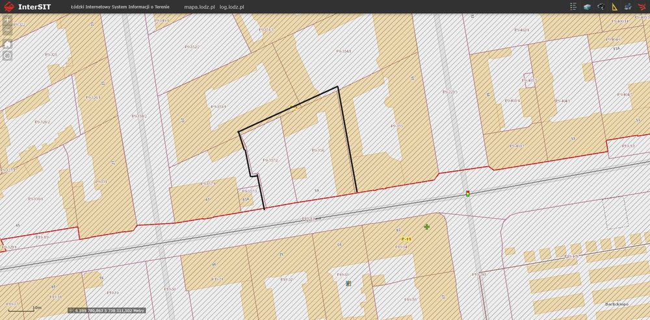650x320 pixels.
Task: Click the 10m scale bar
Action: [25, 308]
